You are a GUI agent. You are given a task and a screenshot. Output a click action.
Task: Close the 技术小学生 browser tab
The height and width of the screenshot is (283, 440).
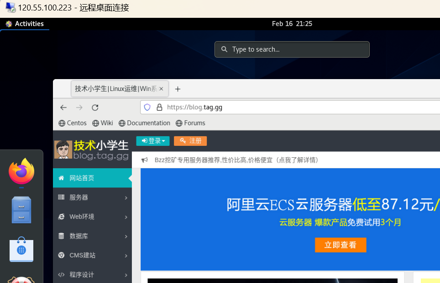(x=161, y=89)
